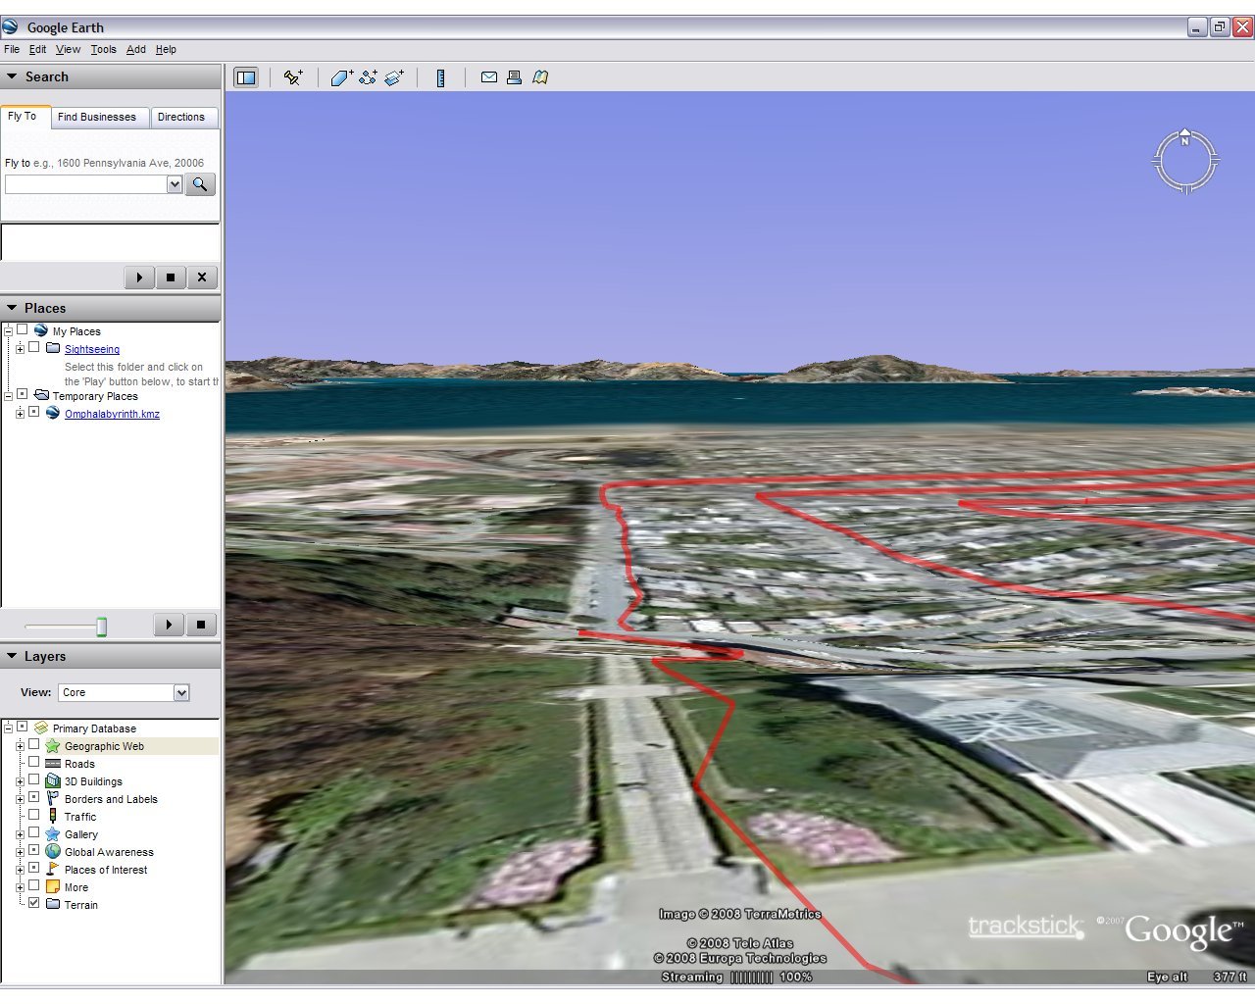Viewport: 1255px width, 1004px height.
Task: Click the Traffic light layer icon
Action: (53, 816)
